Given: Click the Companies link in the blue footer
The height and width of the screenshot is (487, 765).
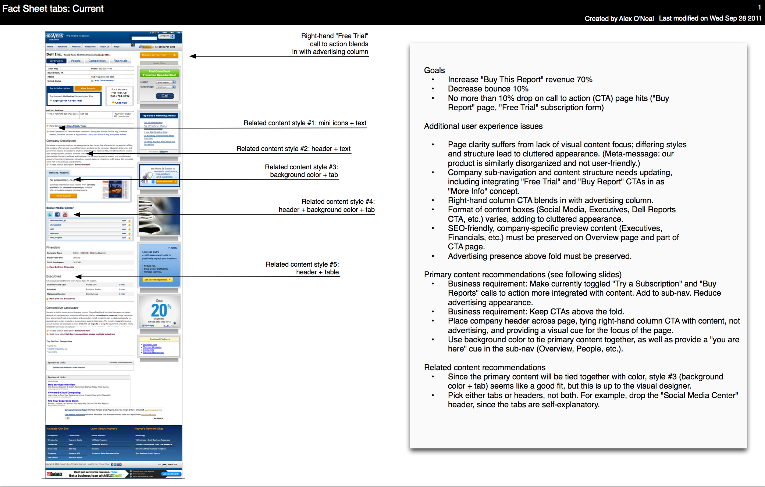Looking at the screenshot, I should tap(53, 436).
